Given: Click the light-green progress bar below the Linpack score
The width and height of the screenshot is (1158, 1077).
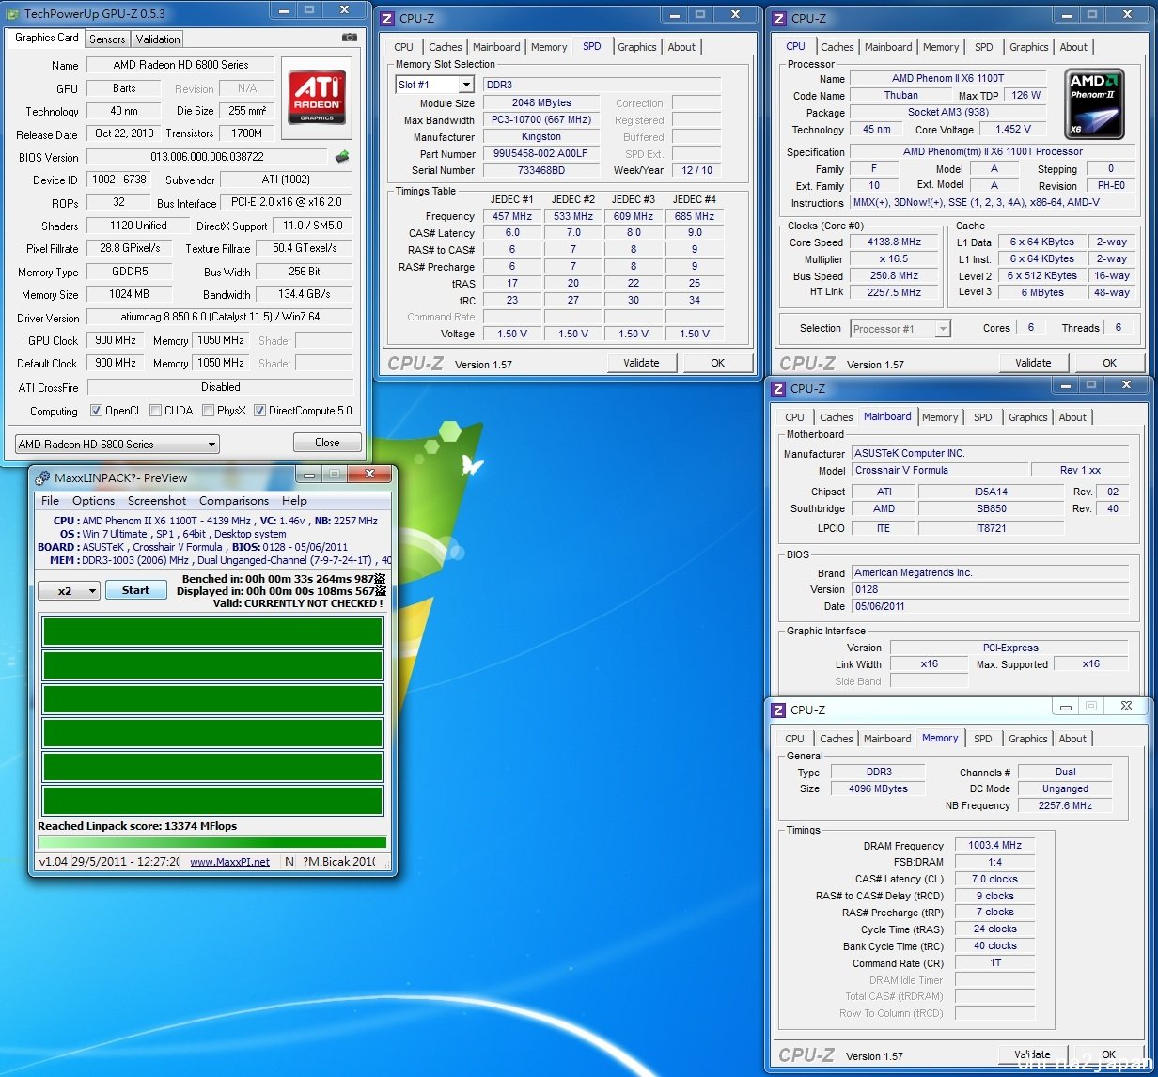Looking at the screenshot, I should click(x=211, y=842).
